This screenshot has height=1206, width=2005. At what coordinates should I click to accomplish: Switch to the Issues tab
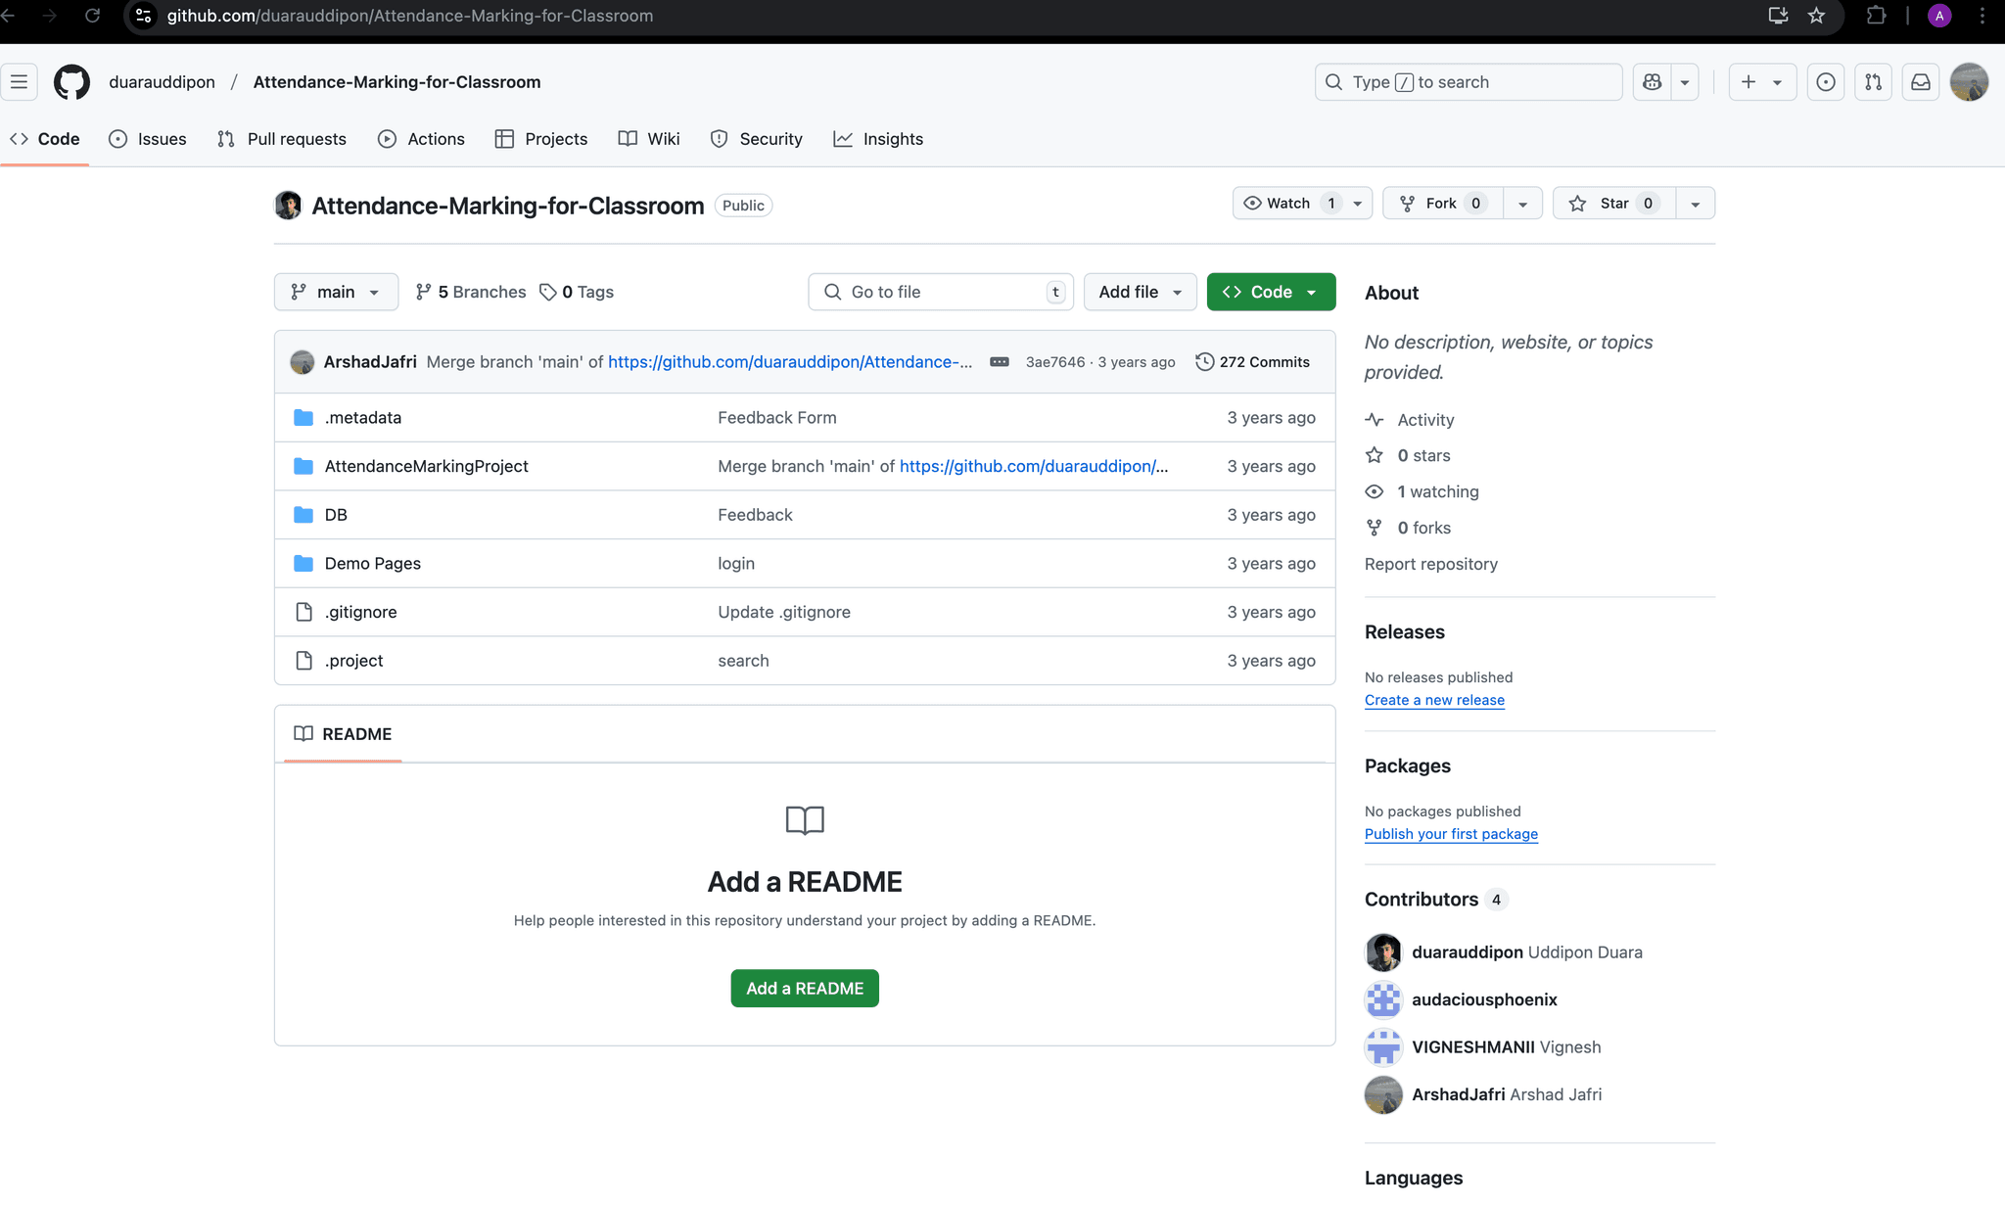[148, 139]
